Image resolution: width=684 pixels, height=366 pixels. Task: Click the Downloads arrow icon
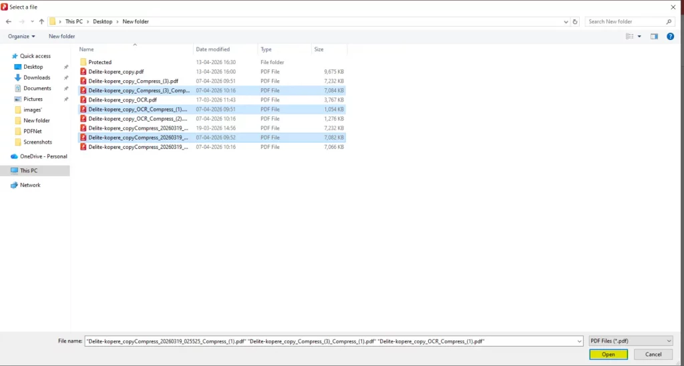17,77
